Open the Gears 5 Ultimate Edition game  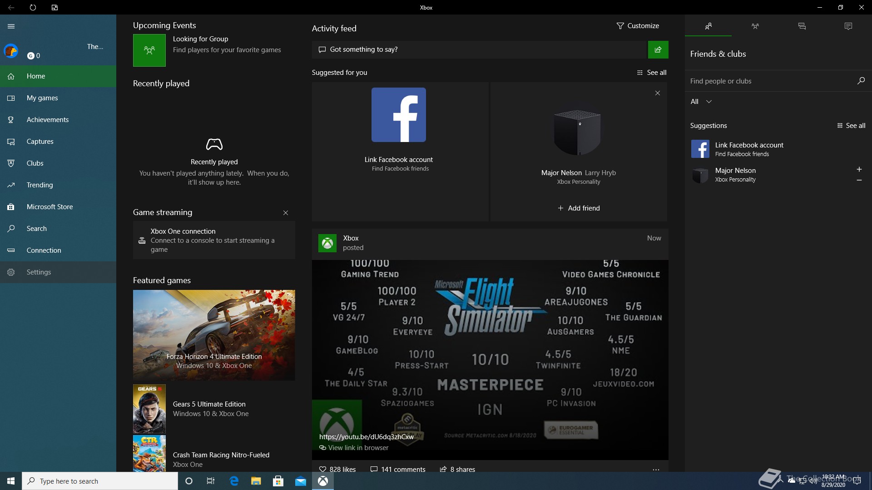214,409
